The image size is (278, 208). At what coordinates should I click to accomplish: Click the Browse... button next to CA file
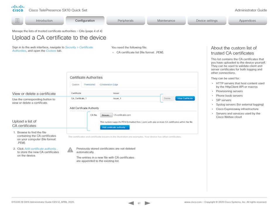[106, 115]
